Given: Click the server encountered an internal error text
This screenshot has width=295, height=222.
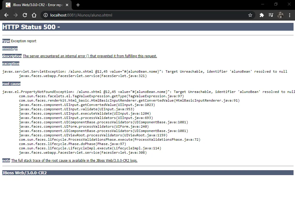Looking at the screenshot, I should click(90, 56).
